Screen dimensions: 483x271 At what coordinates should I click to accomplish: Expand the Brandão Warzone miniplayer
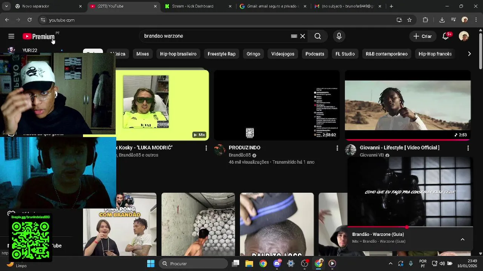coord(462,239)
